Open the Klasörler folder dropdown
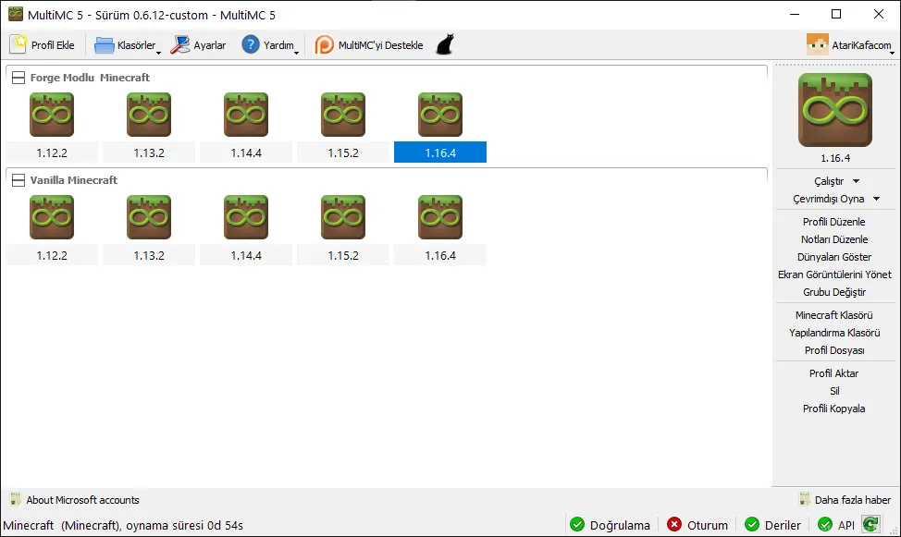The width and height of the screenshot is (901, 537). click(128, 44)
